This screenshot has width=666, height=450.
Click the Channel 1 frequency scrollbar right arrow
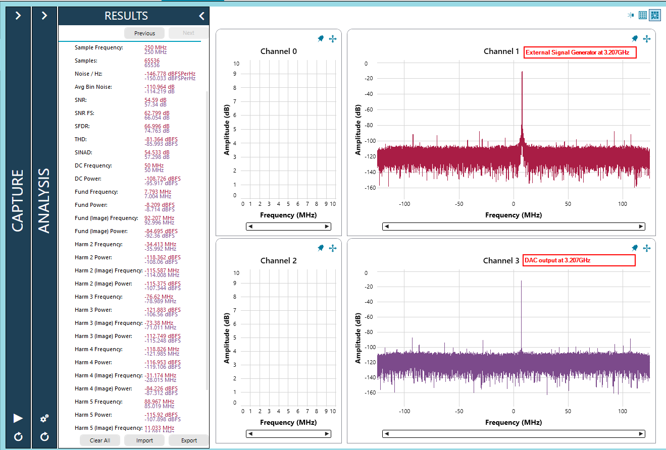641,227
